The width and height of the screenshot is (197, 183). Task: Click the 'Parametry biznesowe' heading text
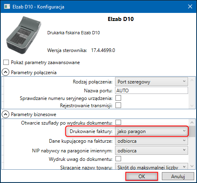[x=34, y=114]
